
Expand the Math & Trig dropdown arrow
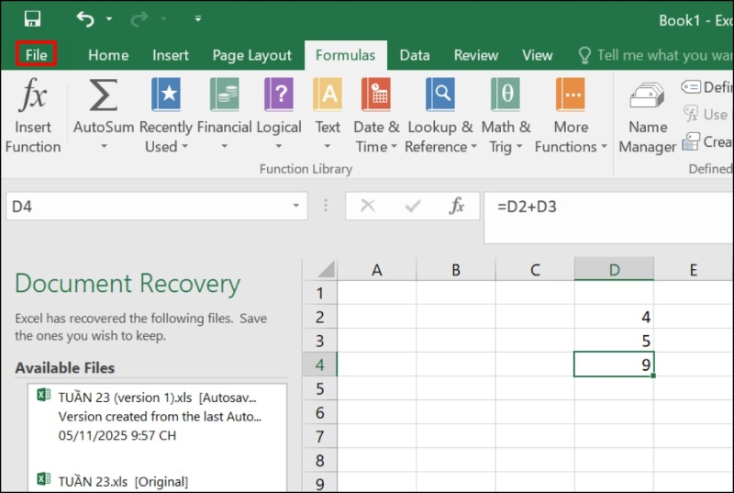point(519,147)
